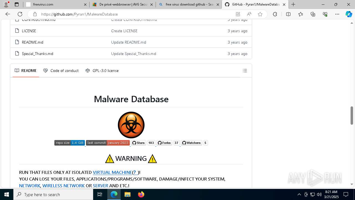Refresh the page
This screenshot has width=355, height=200.
[x=20, y=14]
